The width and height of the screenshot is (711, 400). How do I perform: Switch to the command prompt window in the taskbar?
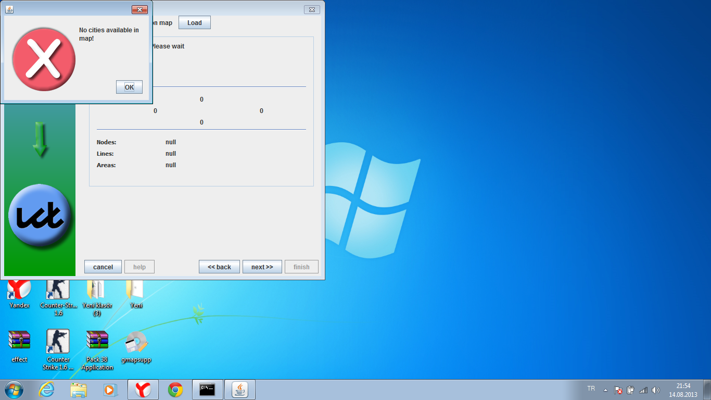click(x=208, y=390)
